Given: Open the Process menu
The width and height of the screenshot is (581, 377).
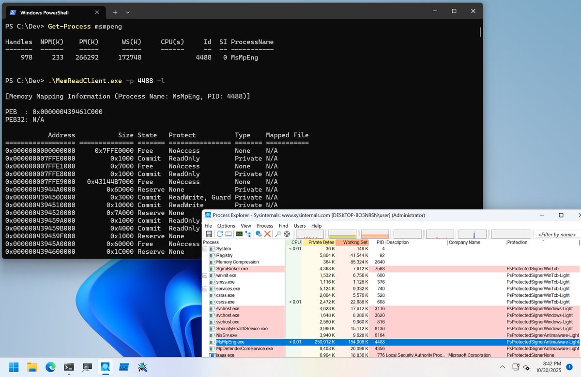Looking at the screenshot, I should click(264, 226).
